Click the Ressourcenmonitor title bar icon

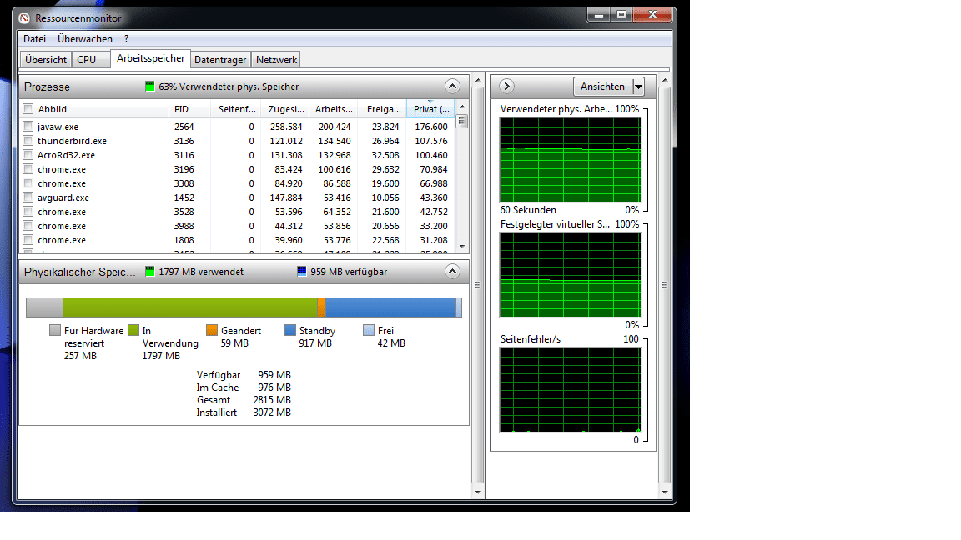point(24,17)
